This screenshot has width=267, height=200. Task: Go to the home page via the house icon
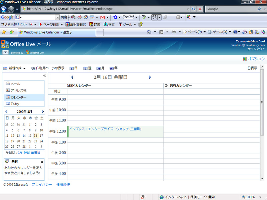(x=149, y=32)
